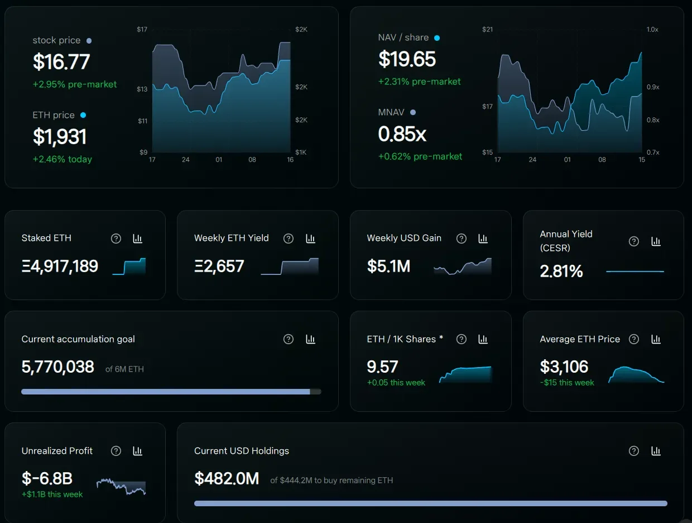The image size is (692, 523).
Task: Open chart icon on Average ETH Price
Action: [656, 339]
